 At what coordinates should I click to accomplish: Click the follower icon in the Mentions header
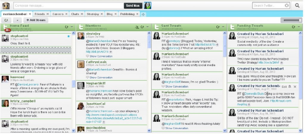point(137,27)
